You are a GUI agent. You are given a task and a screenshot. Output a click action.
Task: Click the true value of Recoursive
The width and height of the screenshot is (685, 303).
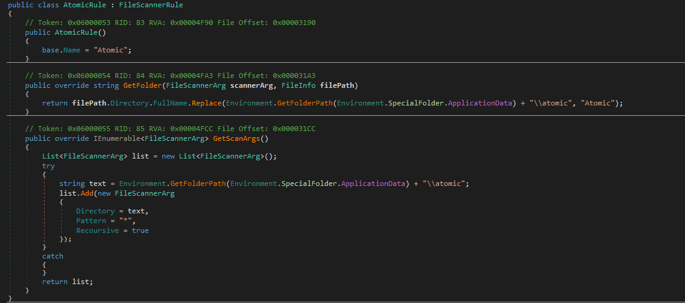[140, 230]
